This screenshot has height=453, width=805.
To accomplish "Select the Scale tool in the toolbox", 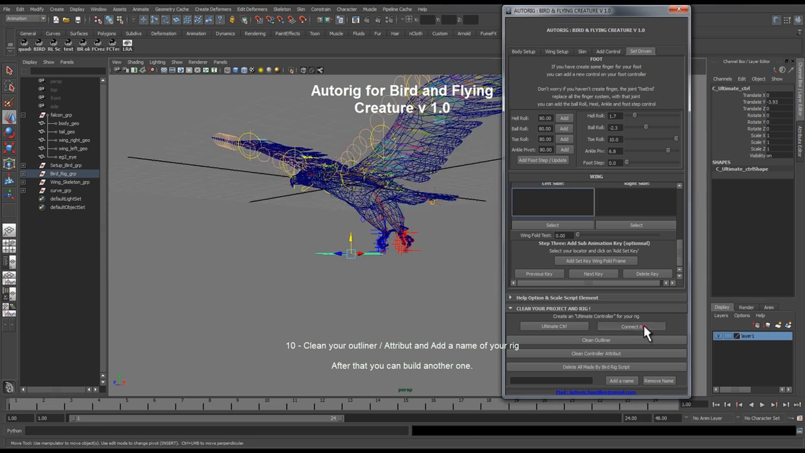I will (x=9, y=148).
